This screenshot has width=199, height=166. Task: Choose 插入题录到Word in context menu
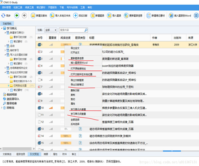click(x=79, y=63)
